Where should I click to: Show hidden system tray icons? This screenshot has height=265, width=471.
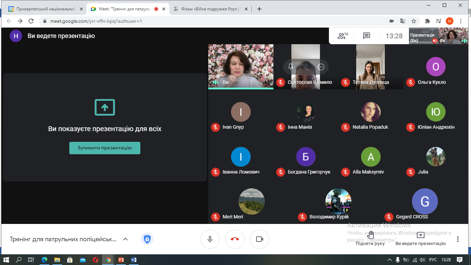click(x=390, y=260)
